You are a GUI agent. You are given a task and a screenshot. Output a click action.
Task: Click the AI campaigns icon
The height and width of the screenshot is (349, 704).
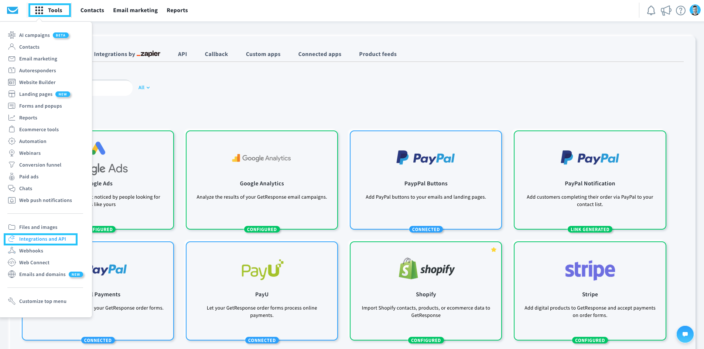tap(12, 35)
